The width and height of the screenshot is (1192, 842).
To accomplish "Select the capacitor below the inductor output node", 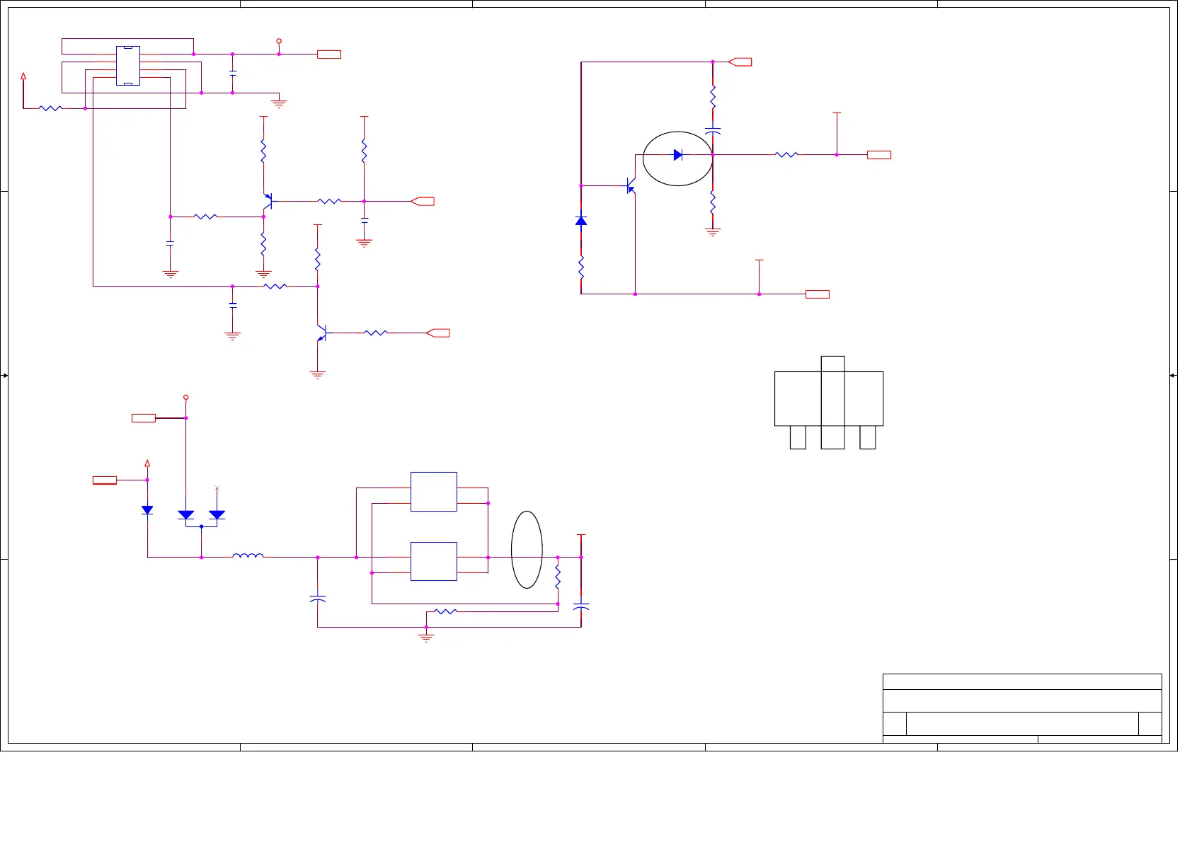I will (318, 599).
